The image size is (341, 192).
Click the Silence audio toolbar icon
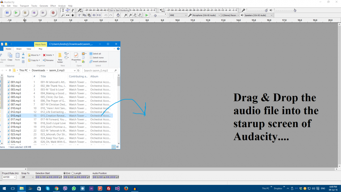99,15
